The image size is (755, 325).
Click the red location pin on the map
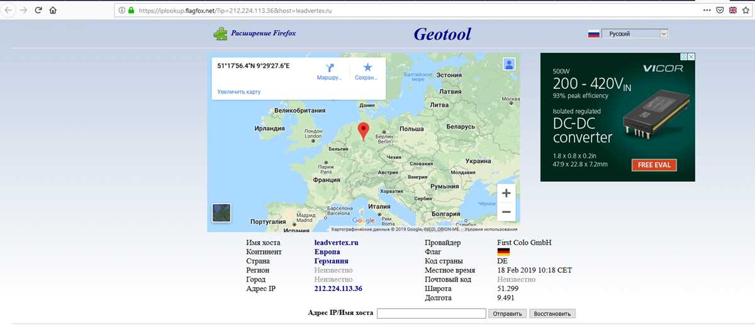tap(363, 131)
